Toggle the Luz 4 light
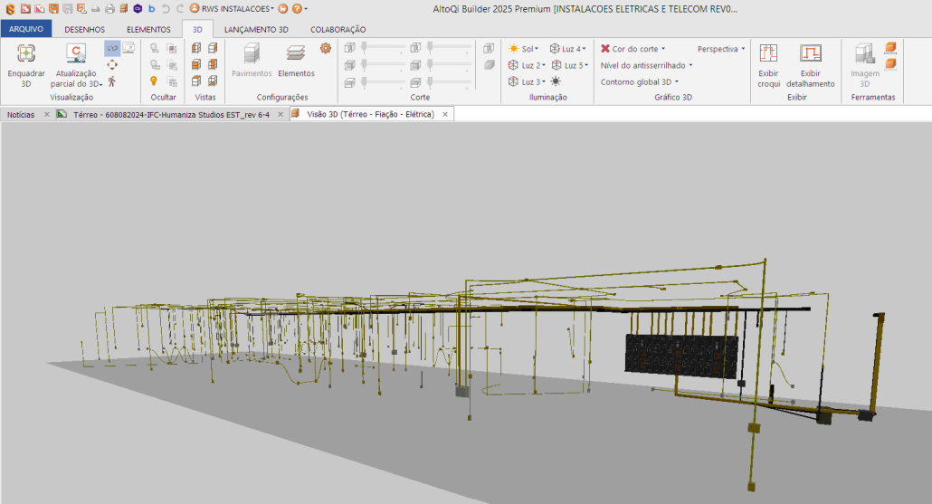 point(567,49)
